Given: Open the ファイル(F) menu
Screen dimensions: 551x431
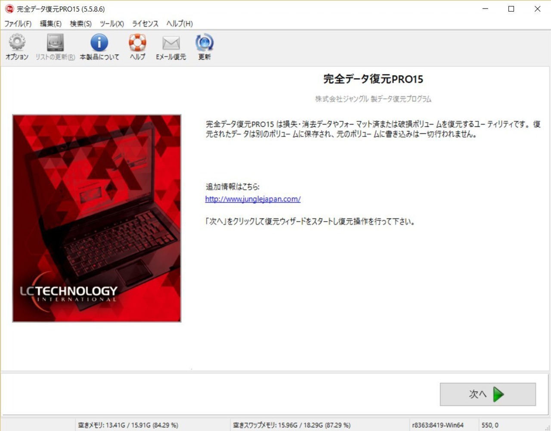Looking at the screenshot, I should [18, 24].
